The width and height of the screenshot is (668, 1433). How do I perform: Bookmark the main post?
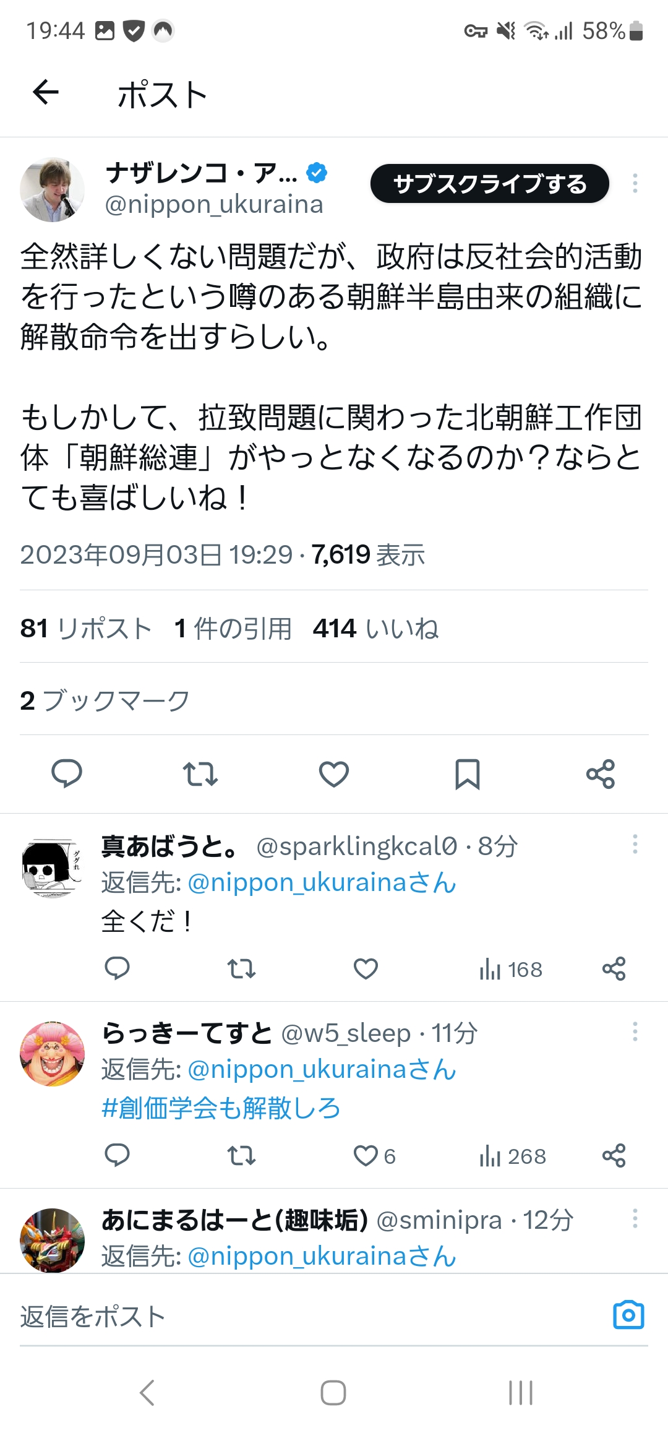click(468, 773)
